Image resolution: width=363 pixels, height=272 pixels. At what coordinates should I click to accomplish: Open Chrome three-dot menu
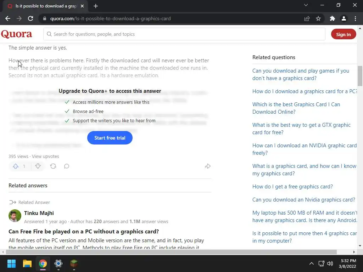[x=355, y=18]
